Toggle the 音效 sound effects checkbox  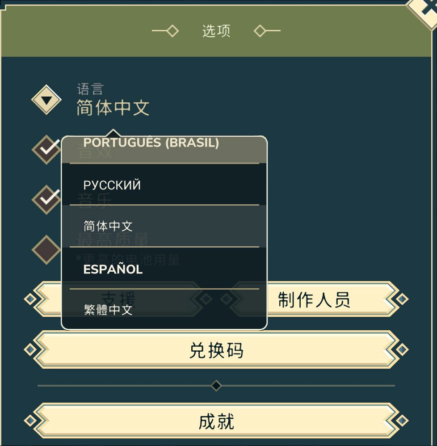[46, 149]
